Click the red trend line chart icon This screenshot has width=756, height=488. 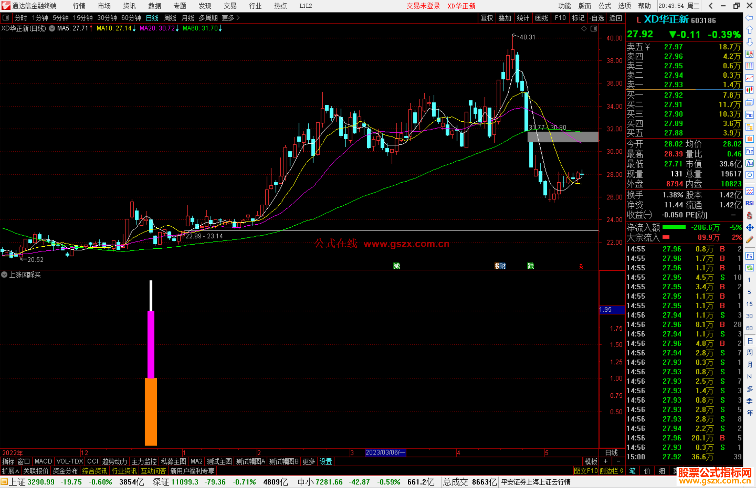749,78
